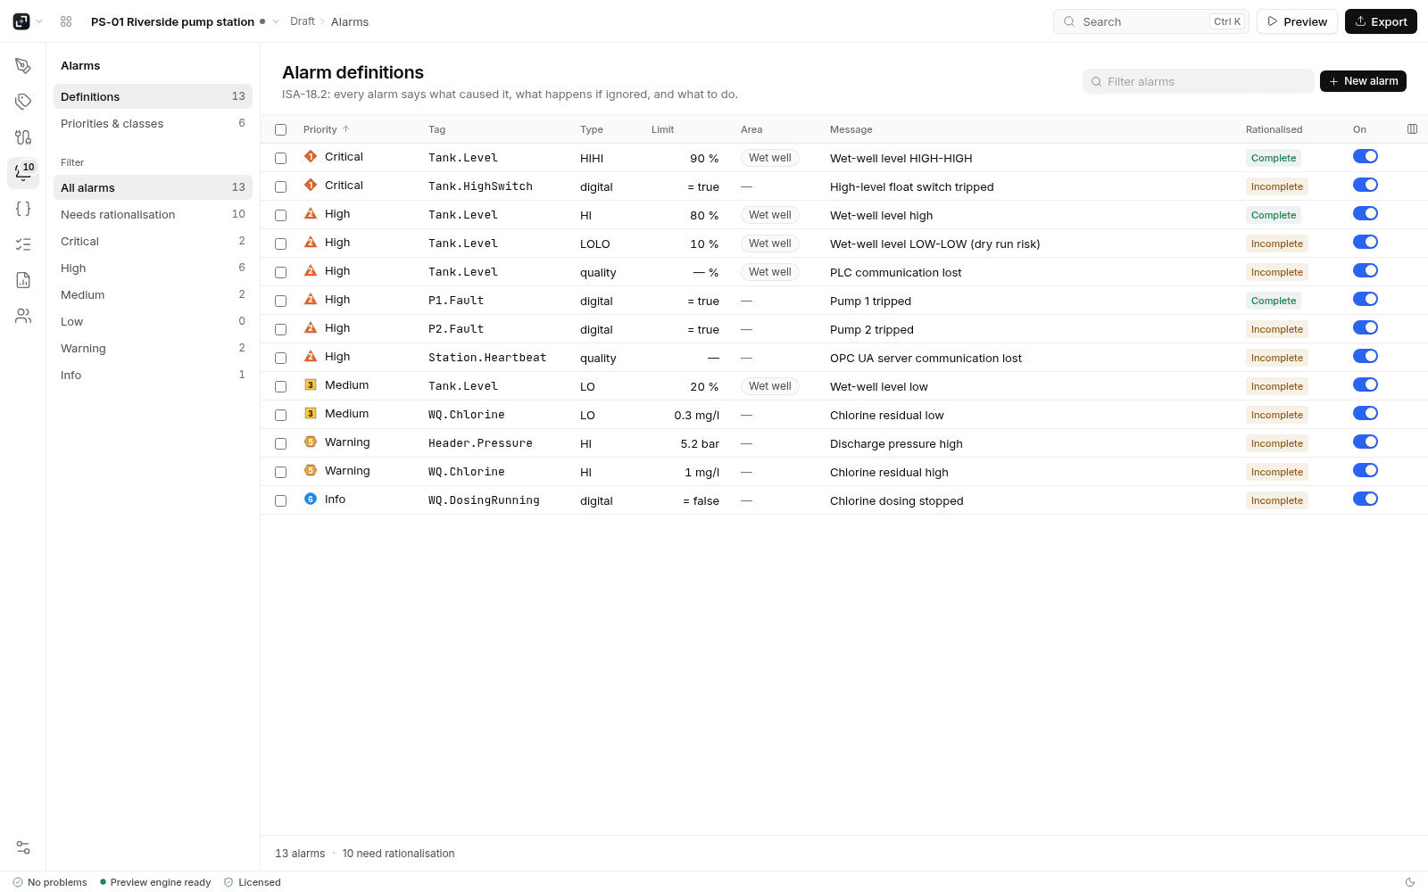This screenshot has width=1428, height=892.
Task: Click the Complete badge of the Wet-well level high row
Action: [1274, 215]
